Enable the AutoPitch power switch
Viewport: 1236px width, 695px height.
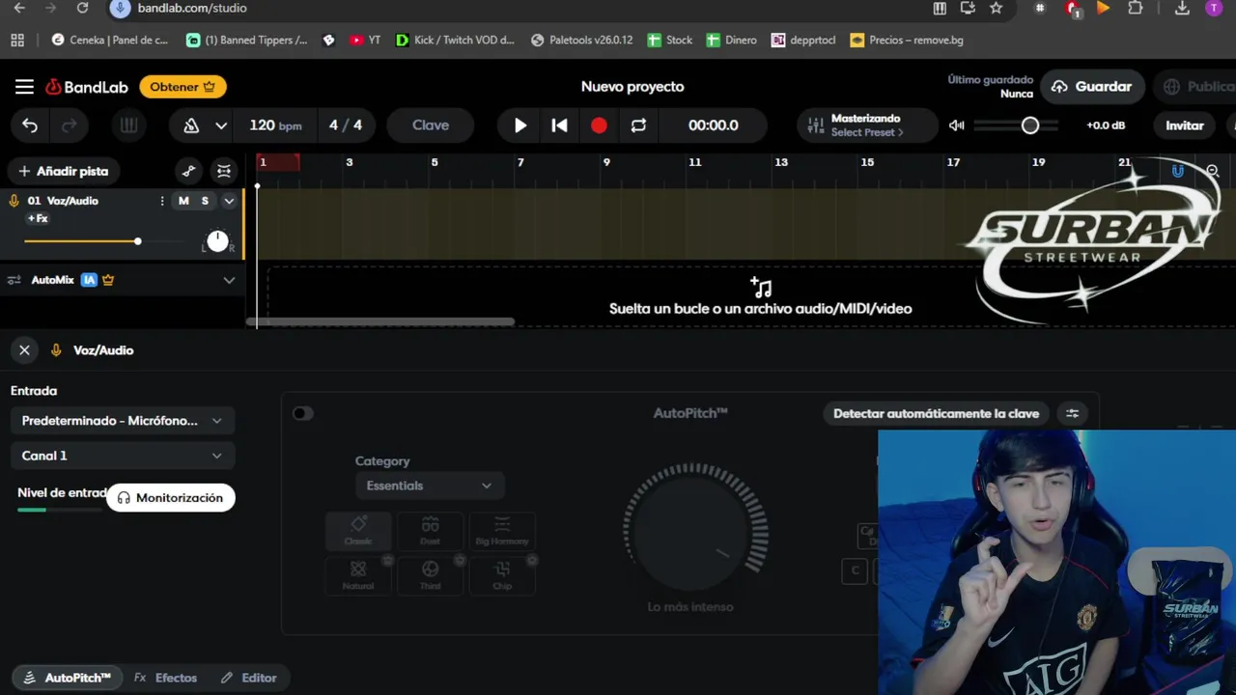tap(303, 413)
